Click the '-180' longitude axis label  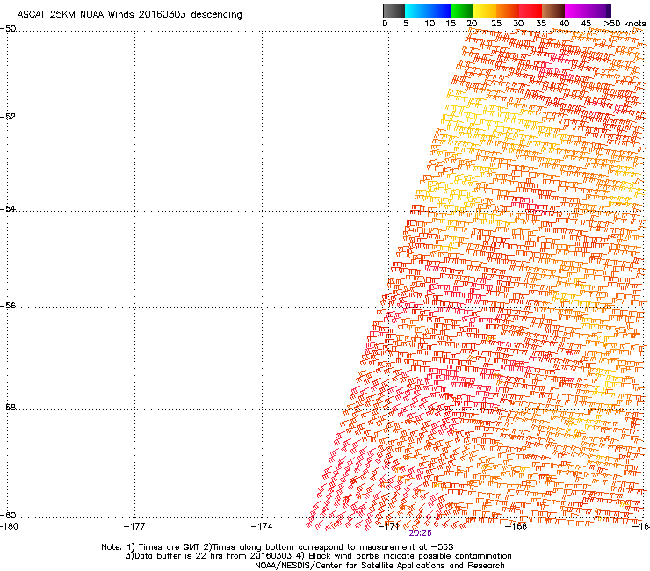click(9, 526)
